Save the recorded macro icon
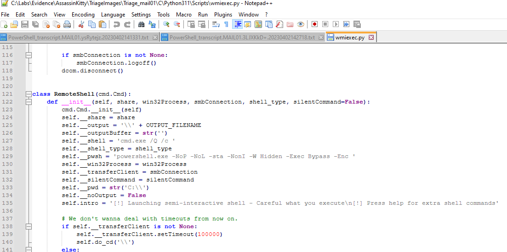Viewport: 507px width, 252px height. point(357,24)
